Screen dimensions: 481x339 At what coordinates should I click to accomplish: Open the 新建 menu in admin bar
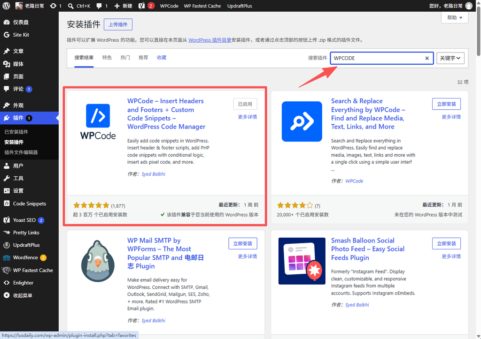pos(123,6)
